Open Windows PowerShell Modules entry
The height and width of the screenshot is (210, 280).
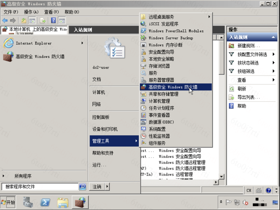[x=176, y=31]
